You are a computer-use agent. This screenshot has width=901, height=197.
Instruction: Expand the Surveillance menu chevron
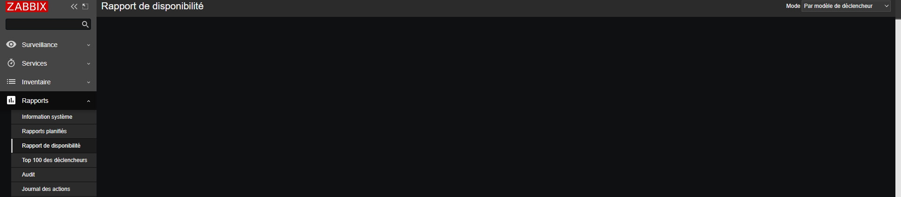pyautogui.click(x=89, y=45)
